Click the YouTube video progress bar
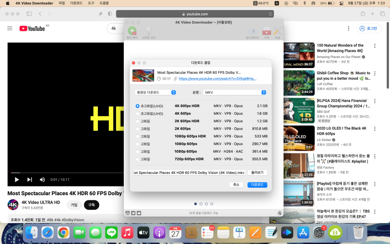This screenshot has height=244, width=390. coord(67,173)
